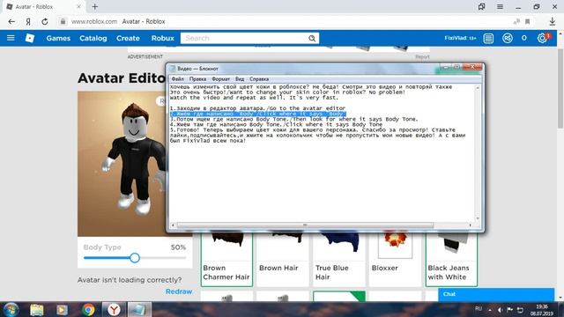Bookmark this page icon in address bar

(527, 21)
